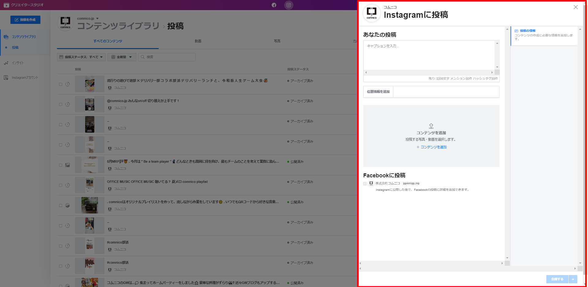The height and width of the screenshot is (287, 588).
Task: Click the 投稿 column header
Action: (78, 69)
